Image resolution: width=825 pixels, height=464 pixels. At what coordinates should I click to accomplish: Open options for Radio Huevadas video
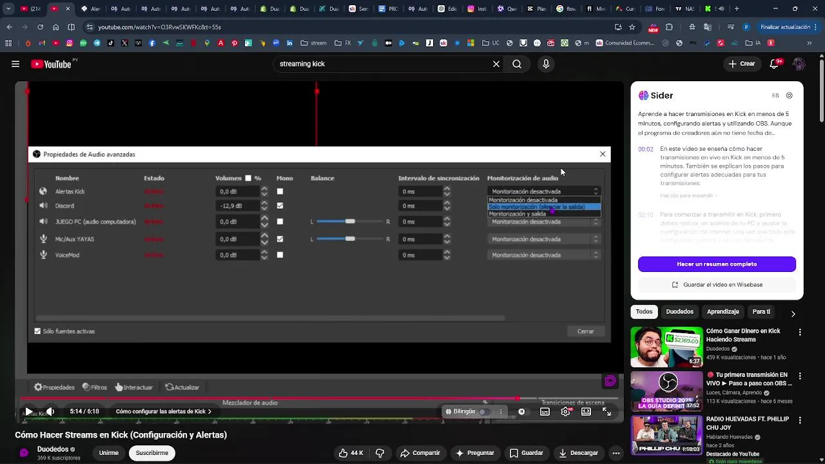tap(800, 420)
